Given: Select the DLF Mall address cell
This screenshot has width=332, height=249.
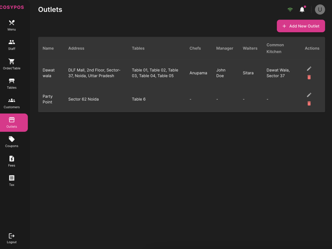Looking at the screenshot, I should tap(94, 73).
